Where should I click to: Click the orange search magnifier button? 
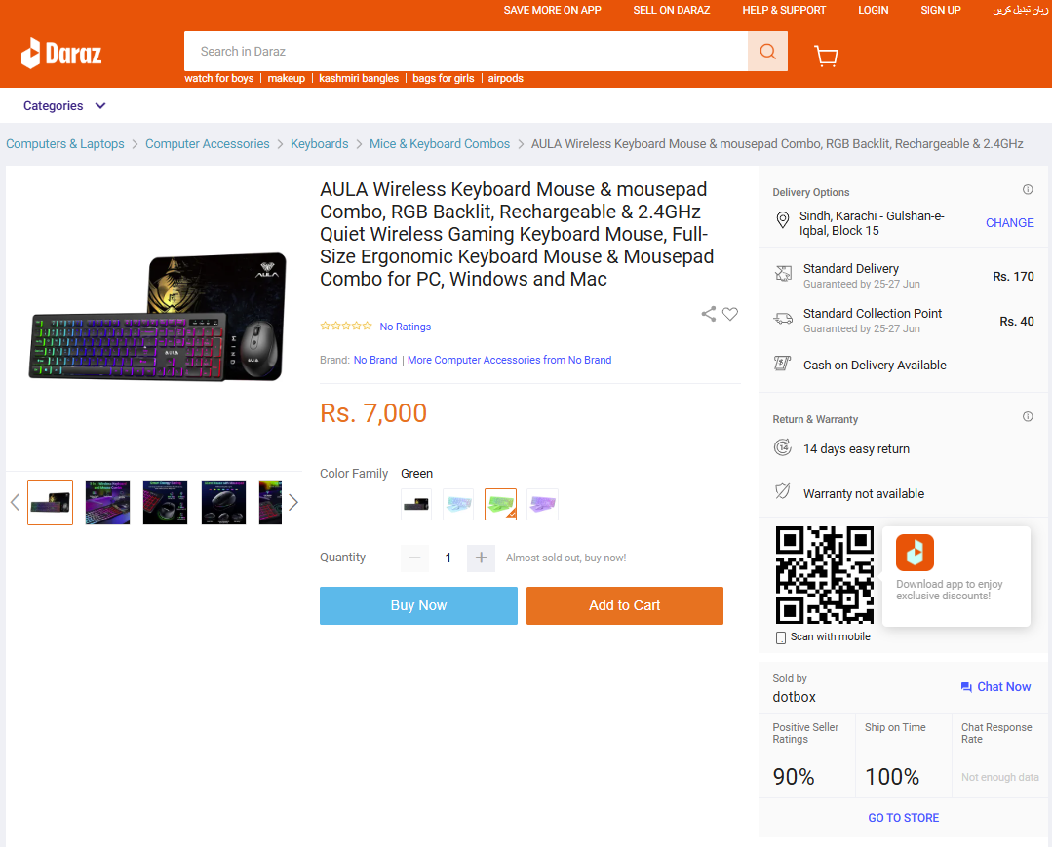coord(767,51)
